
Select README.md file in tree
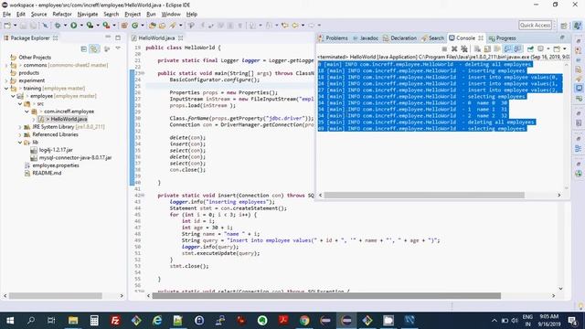[x=43, y=173]
